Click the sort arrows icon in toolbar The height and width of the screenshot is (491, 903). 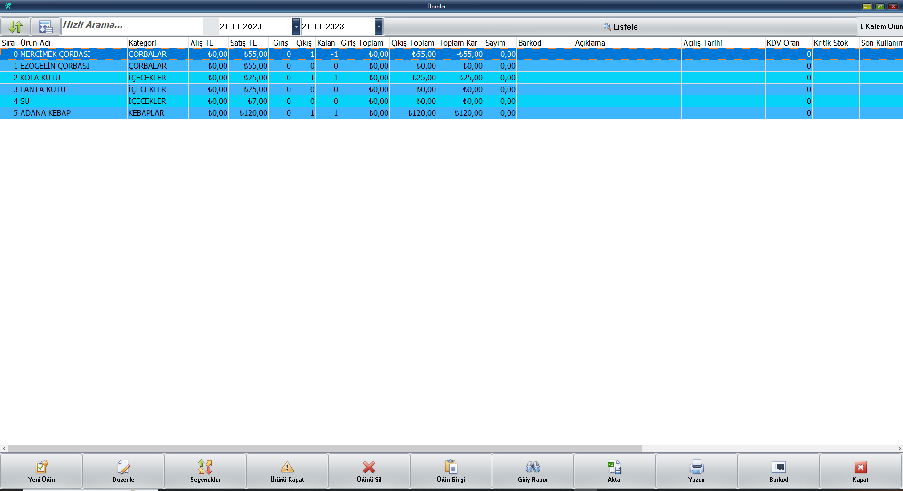click(16, 26)
